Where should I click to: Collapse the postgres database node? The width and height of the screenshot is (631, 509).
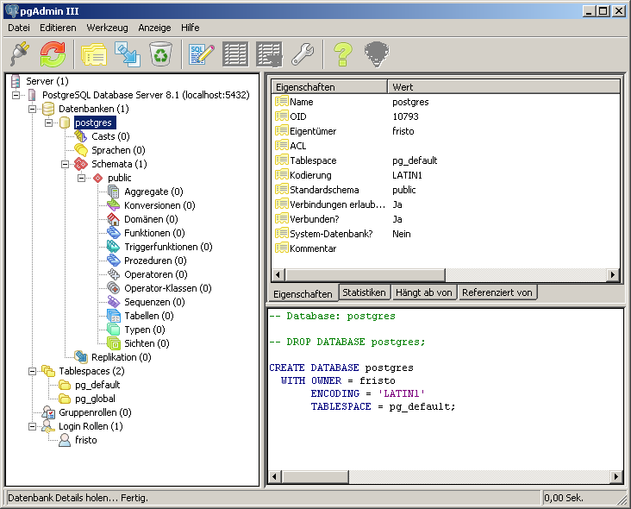tap(48, 123)
